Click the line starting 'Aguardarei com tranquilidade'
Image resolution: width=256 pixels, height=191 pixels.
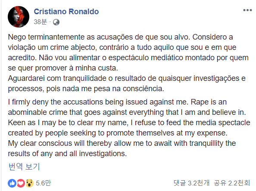click(127, 79)
